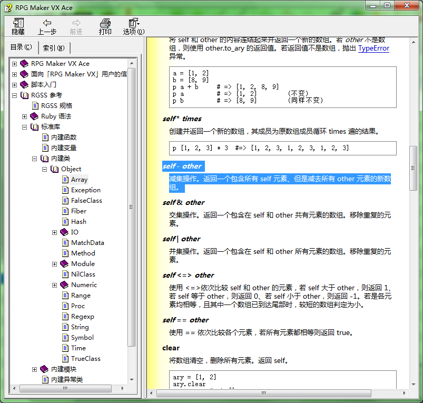Expand the Module tree node

tap(54, 264)
